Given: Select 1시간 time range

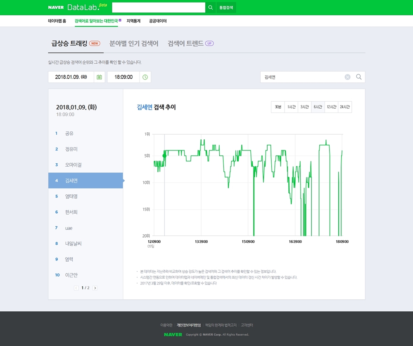Looking at the screenshot, I should 291,107.
